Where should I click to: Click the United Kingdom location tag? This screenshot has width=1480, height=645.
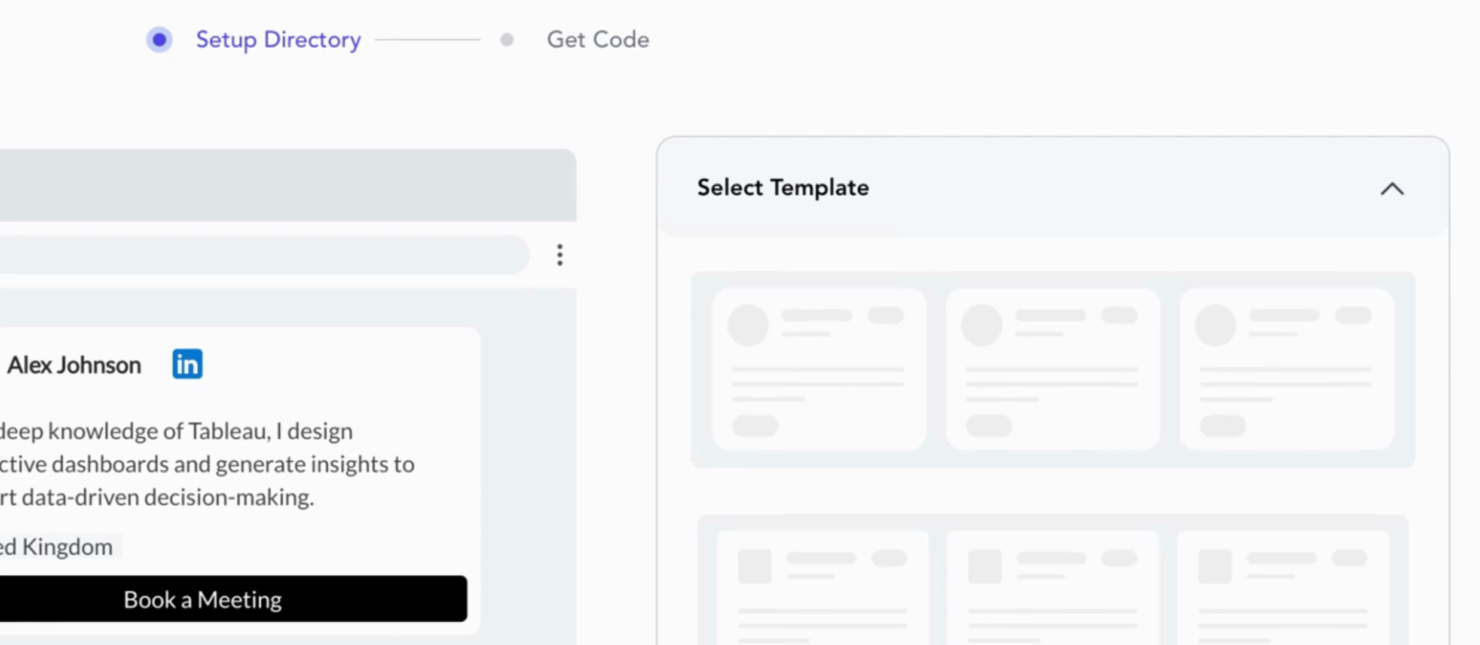60,546
